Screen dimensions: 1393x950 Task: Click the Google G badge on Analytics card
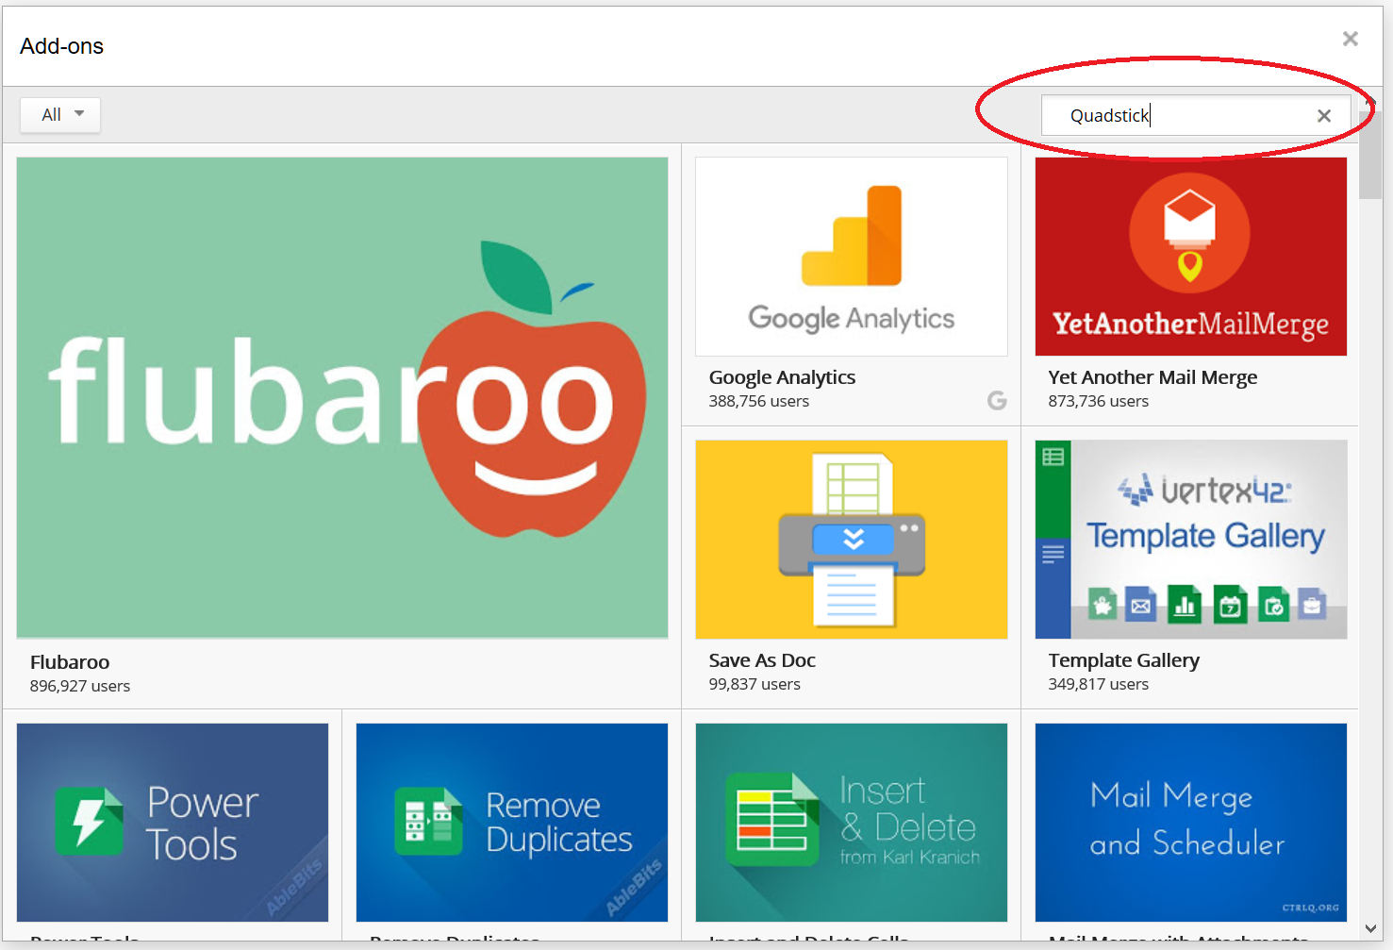click(x=996, y=401)
